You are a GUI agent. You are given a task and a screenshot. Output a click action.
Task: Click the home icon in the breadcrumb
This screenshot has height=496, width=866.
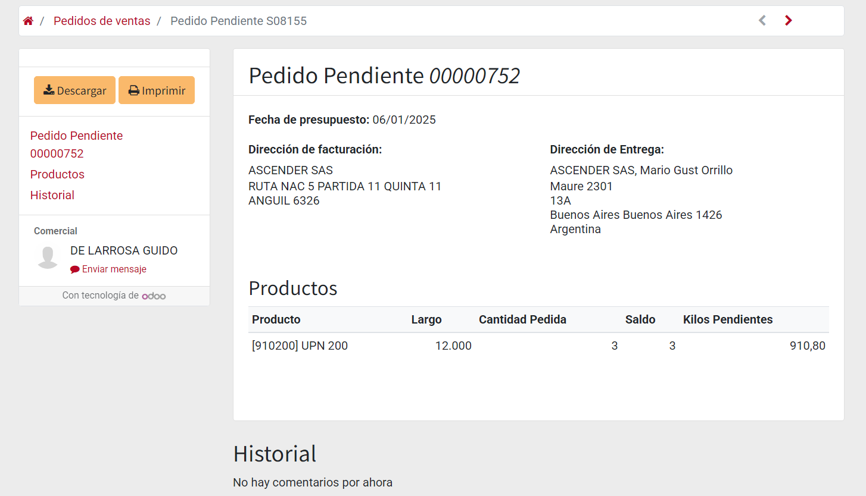28,21
